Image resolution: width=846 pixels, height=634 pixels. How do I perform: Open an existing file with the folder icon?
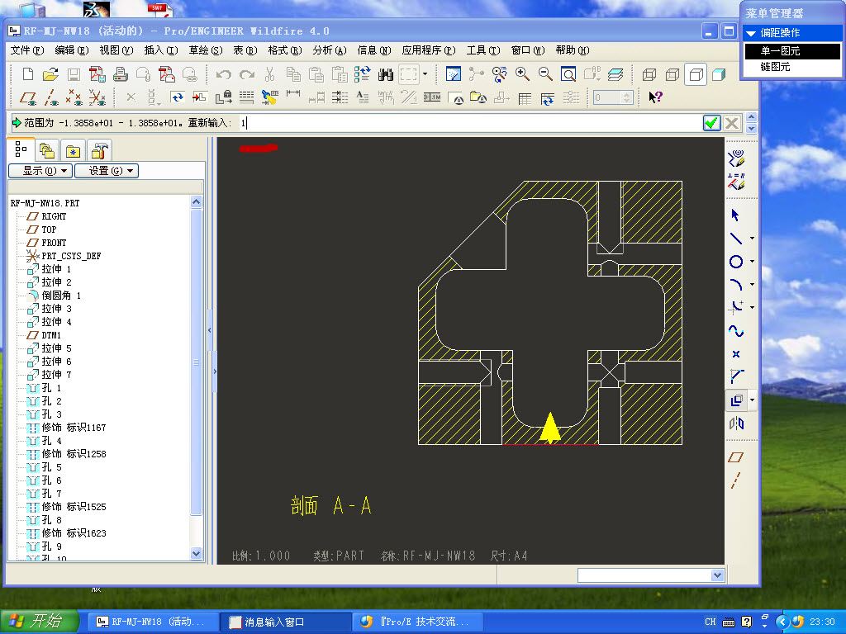tap(50, 74)
